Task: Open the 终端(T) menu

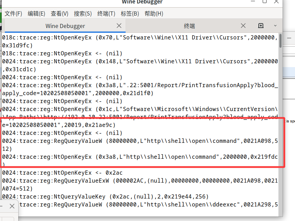Action: click(106, 13)
